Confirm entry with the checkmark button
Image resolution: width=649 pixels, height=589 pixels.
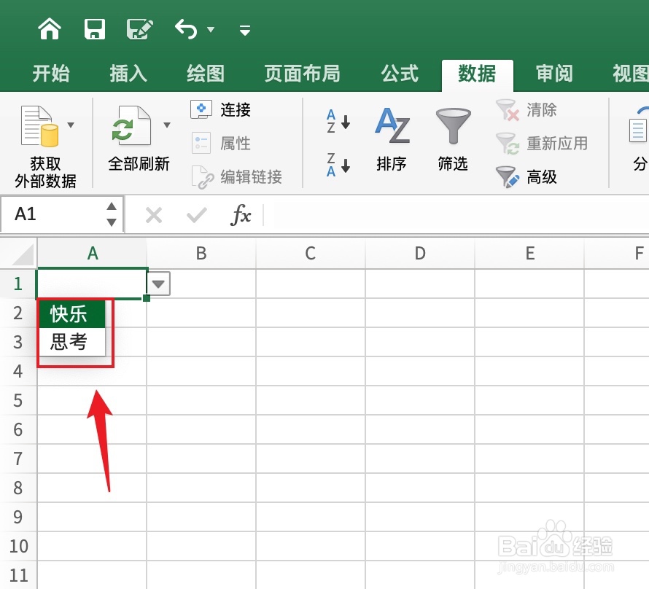click(x=197, y=216)
